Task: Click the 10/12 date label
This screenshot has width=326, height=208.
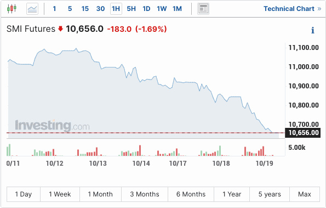Action: (54, 163)
